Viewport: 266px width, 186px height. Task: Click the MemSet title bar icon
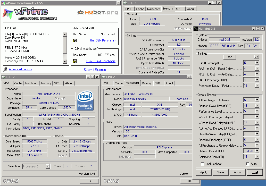point(196,29)
